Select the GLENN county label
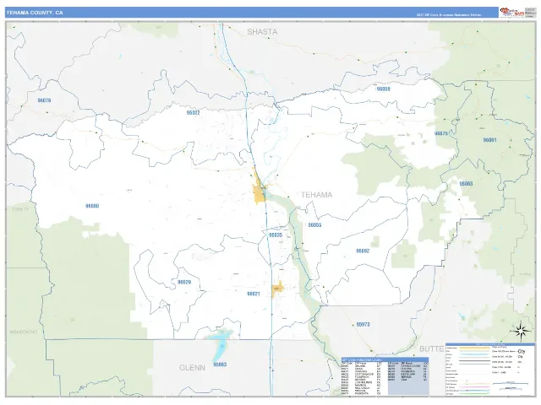541x405 pixels. 192,368
